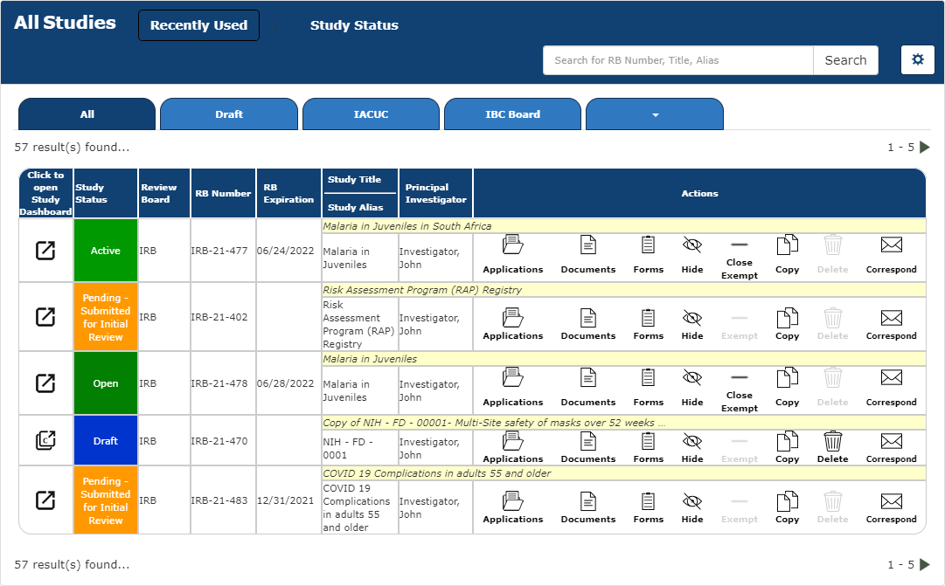Open Documents for IRB-21-402

[588, 323]
